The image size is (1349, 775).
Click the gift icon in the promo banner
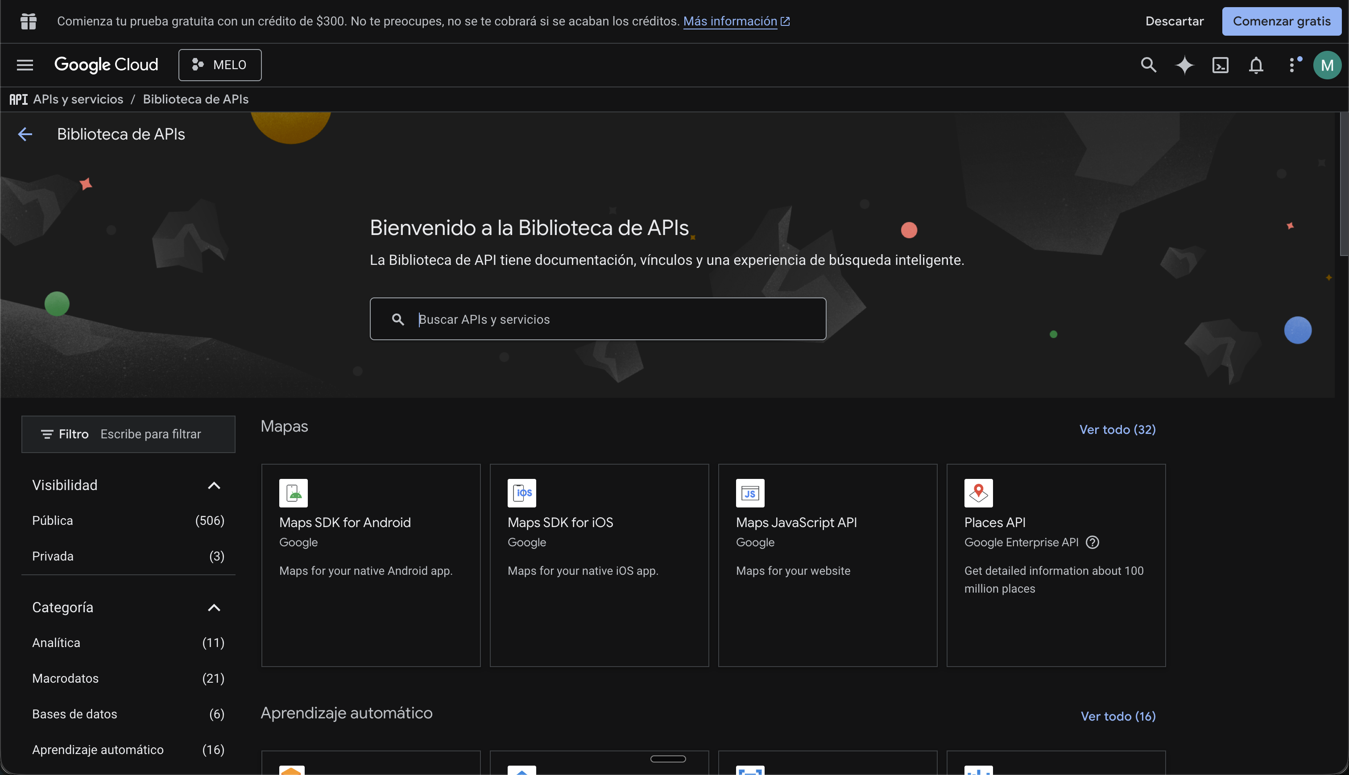click(28, 21)
